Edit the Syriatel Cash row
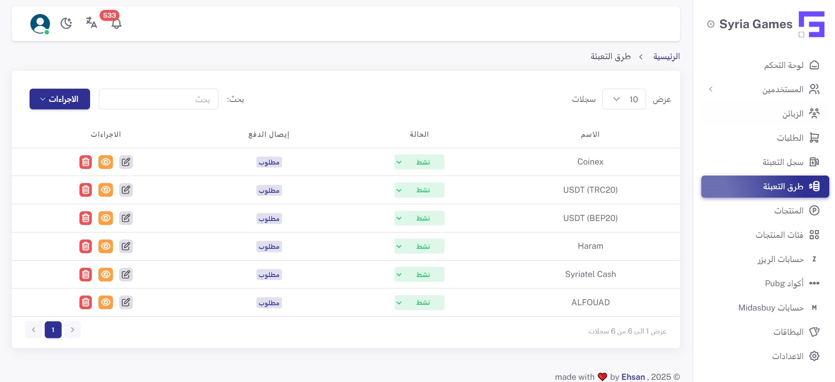Screen dimensions: 835x382 (126, 274)
